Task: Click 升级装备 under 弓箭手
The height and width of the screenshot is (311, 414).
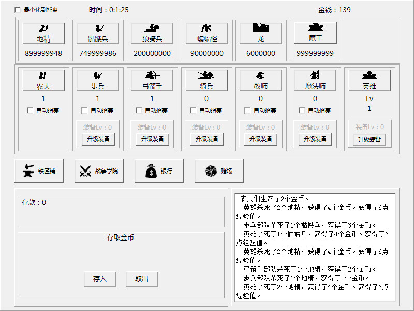Action: click(x=153, y=139)
